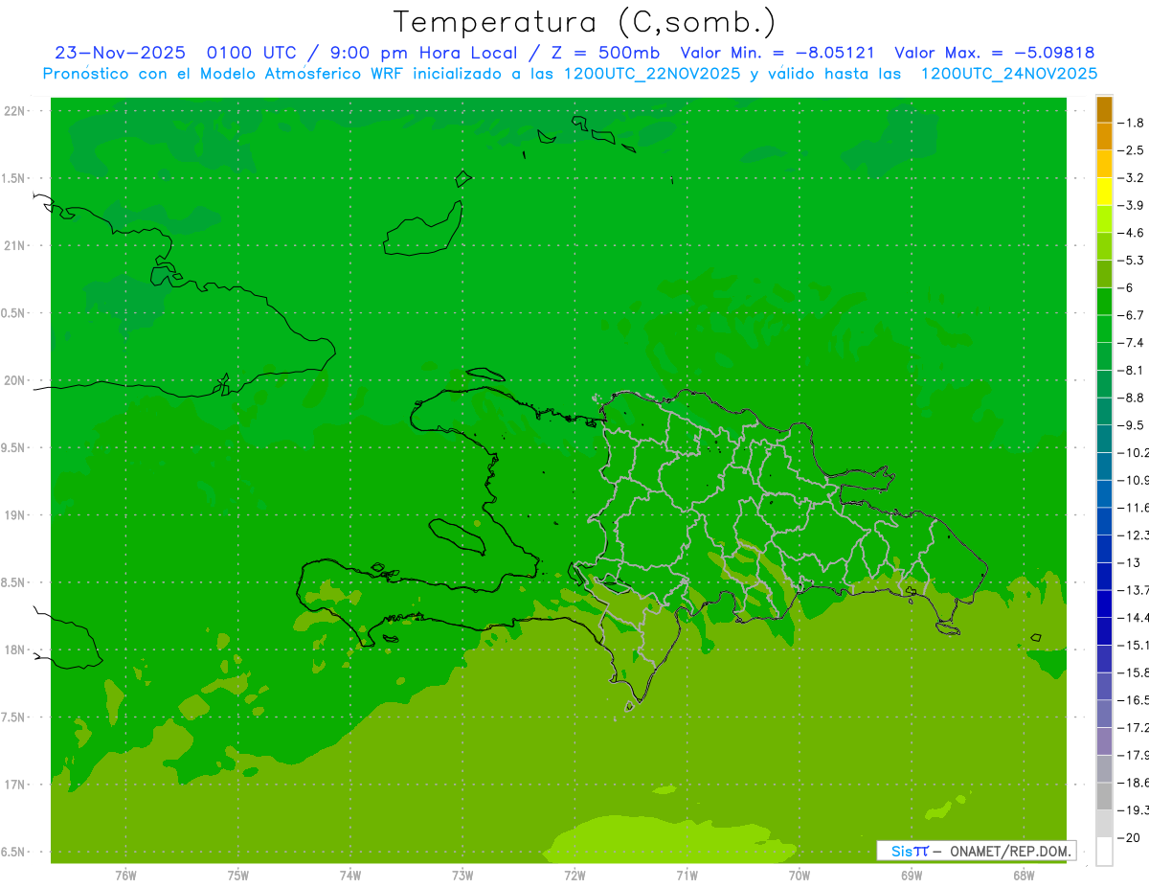
Task: Click the "73W" longitude axis label
Action: point(462,876)
